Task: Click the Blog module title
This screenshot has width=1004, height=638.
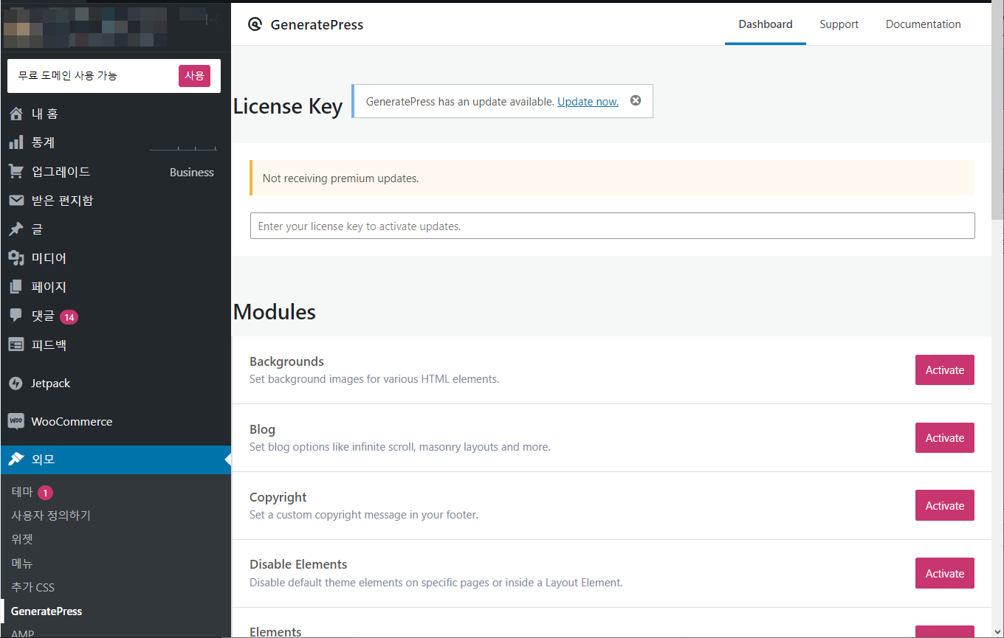Action: (262, 429)
